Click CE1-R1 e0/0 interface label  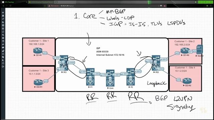(45, 53)
